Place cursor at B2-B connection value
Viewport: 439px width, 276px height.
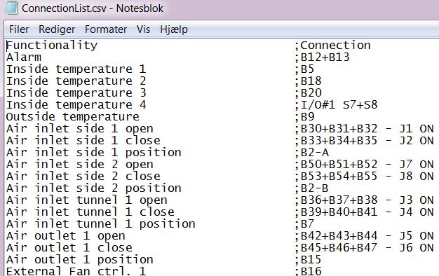point(314,188)
